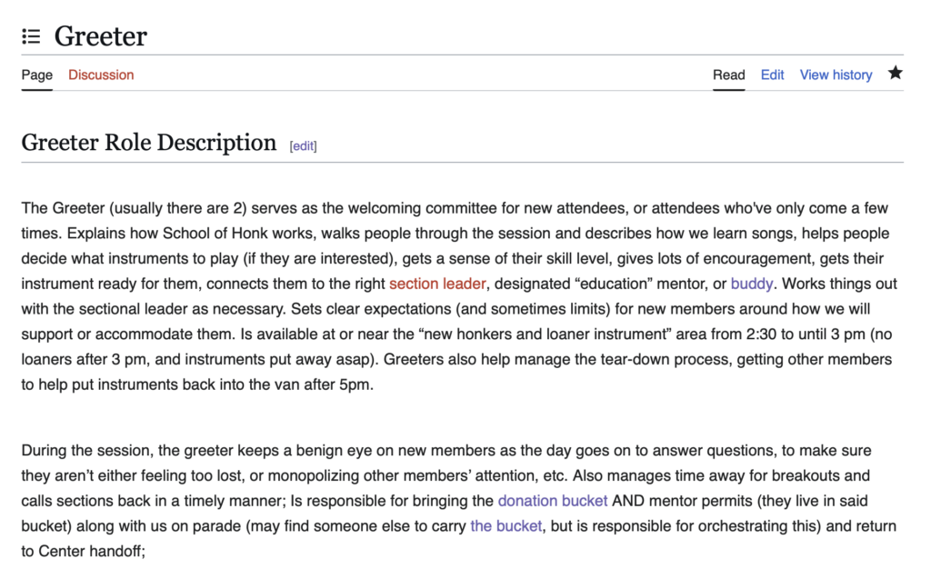
Task: Open the Edit tab
Action: [x=772, y=75]
